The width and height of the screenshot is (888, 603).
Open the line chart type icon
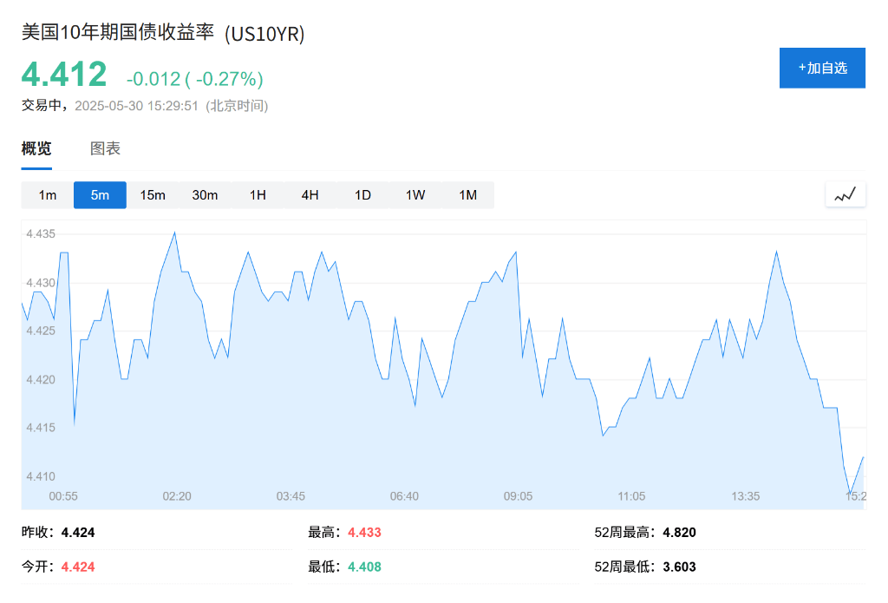click(x=845, y=195)
